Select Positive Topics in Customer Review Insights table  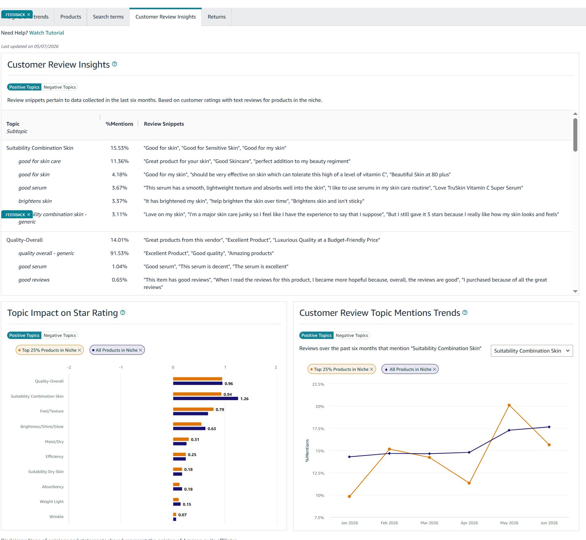pos(24,87)
